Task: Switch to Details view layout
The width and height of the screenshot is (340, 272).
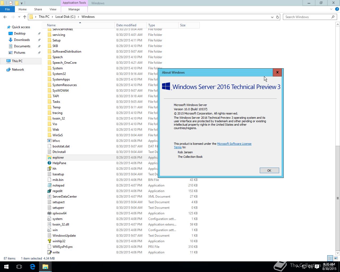Action: (330, 258)
